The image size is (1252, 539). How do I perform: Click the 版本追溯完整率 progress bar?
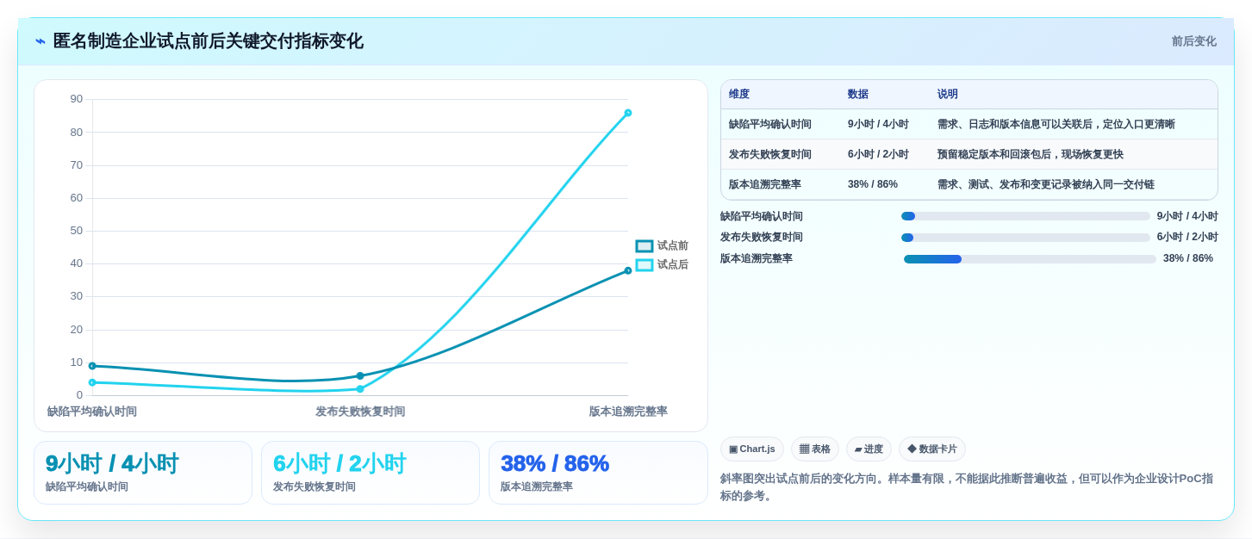[x=1030, y=259]
